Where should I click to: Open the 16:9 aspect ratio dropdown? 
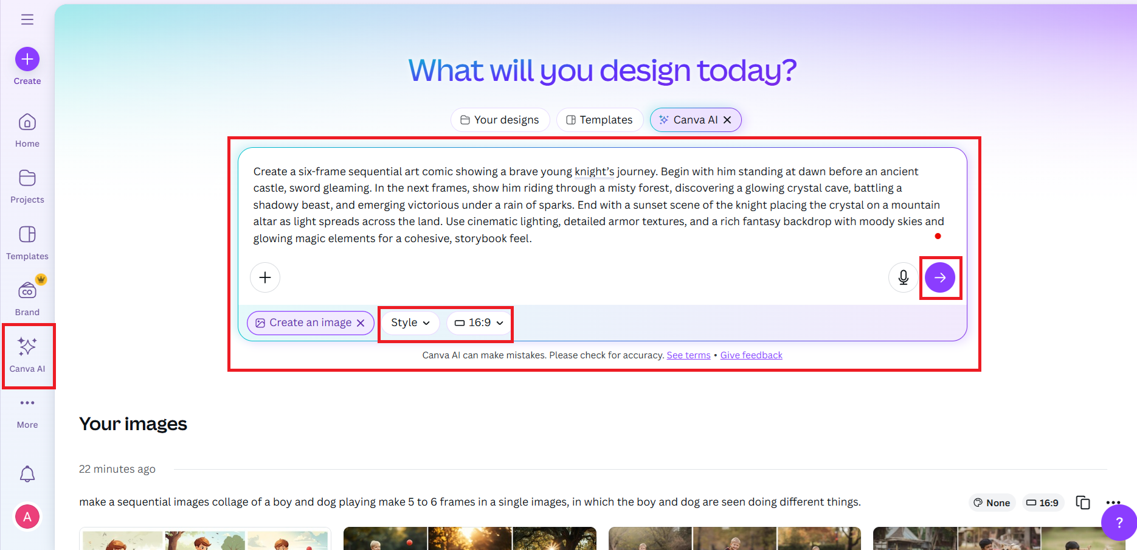coord(478,322)
